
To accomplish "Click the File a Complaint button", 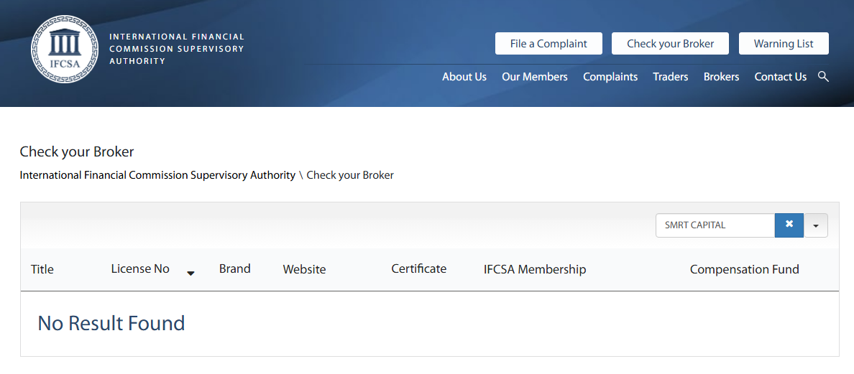I will pos(548,44).
